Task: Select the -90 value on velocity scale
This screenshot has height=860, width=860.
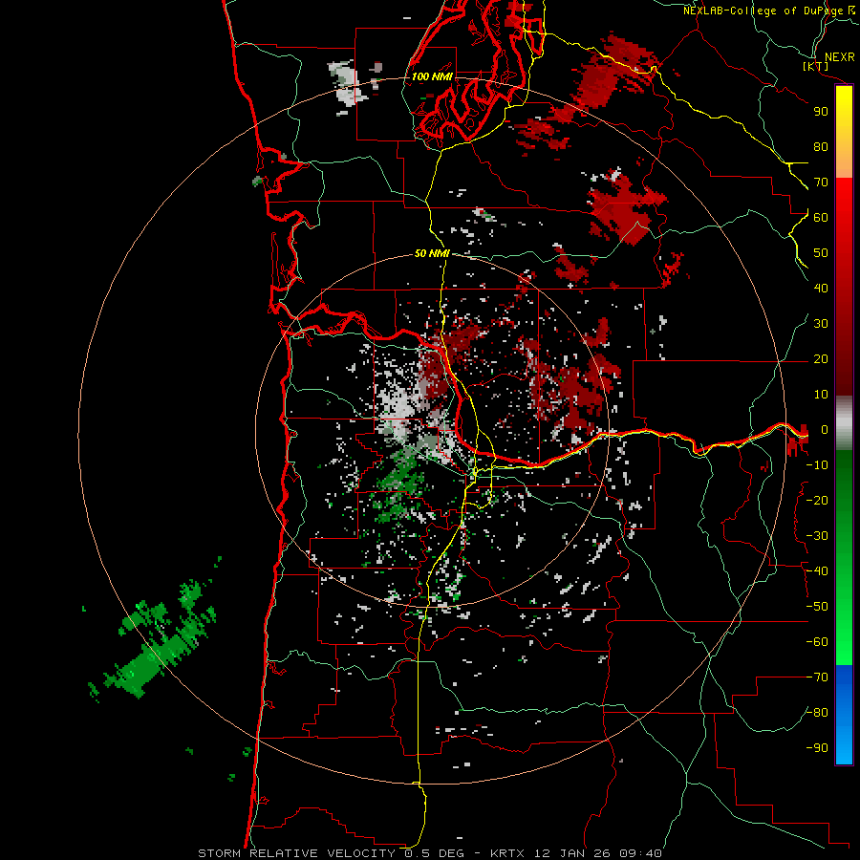Action: pos(817,748)
